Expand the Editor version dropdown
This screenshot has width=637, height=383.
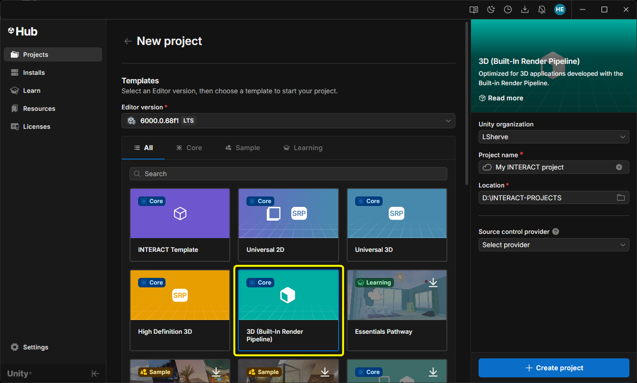point(288,121)
